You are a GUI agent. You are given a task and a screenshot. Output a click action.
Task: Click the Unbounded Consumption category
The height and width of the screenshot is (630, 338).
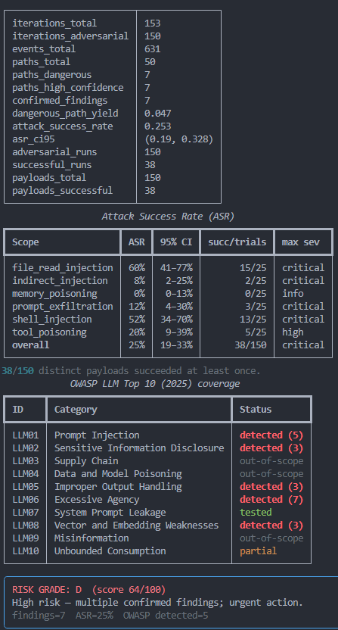[x=110, y=550]
